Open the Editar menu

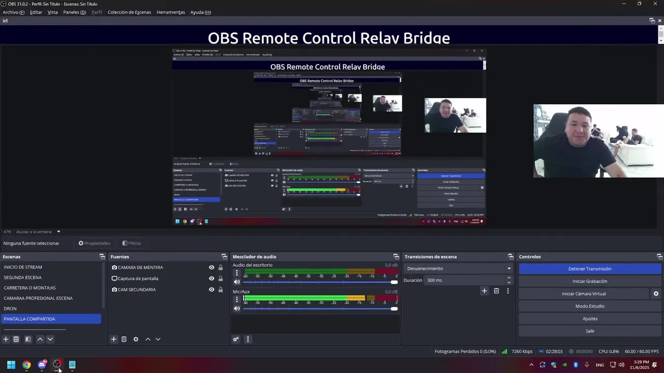(36, 12)
